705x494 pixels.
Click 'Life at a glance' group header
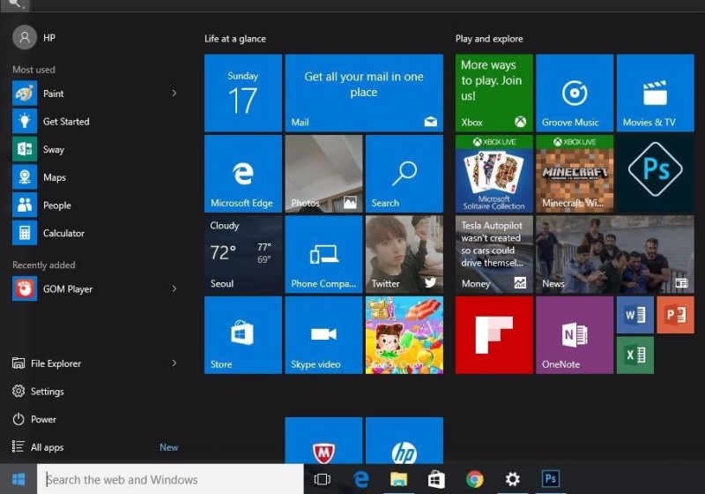click(x=235, y=39)
